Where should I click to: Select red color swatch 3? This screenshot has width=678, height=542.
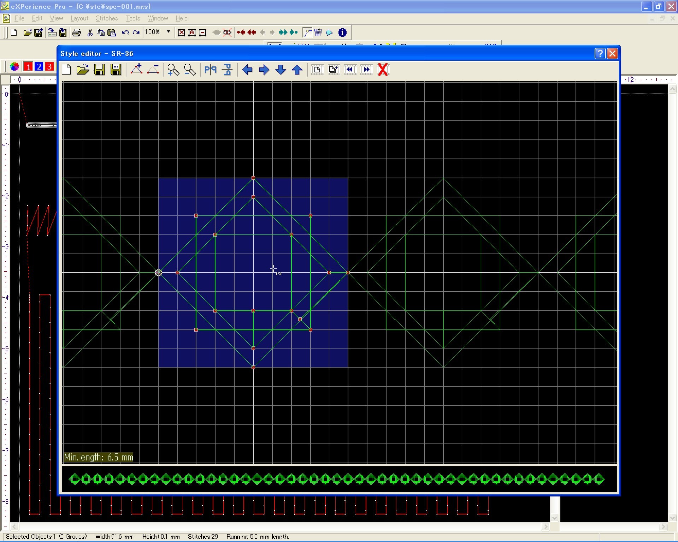pos(49,66)
